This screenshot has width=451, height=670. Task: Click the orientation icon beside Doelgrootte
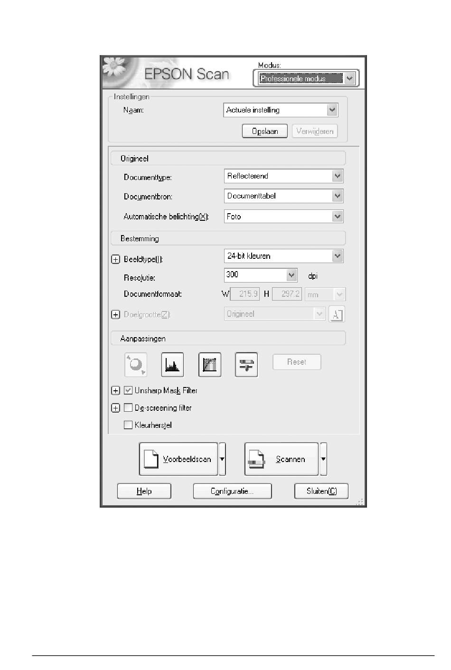[337, 314]
